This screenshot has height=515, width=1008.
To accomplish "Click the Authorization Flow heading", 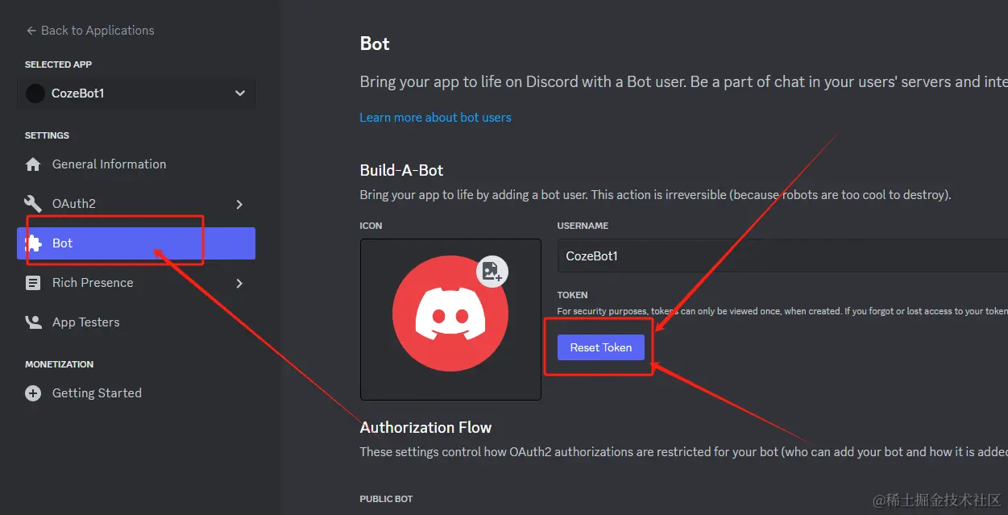I will [x=425, y=427].
